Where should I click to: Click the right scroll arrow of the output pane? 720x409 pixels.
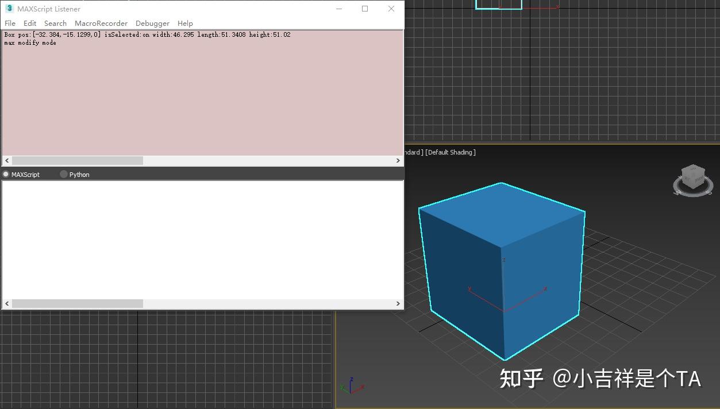[x=398, y=160]
